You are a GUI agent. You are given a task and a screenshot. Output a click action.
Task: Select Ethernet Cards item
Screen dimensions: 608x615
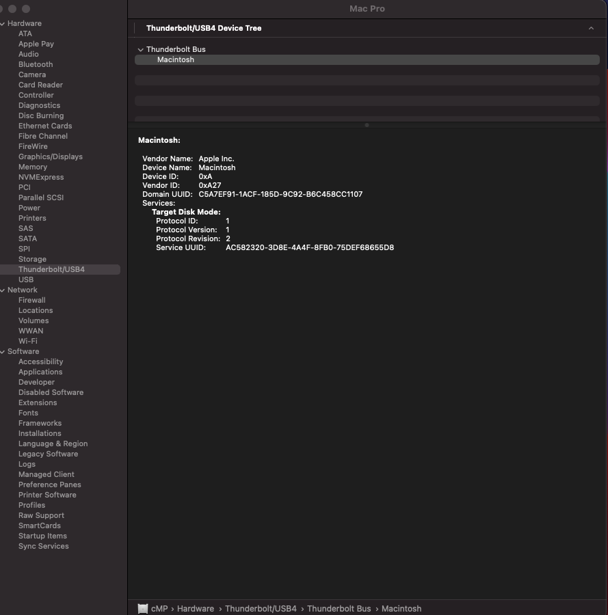45,126
